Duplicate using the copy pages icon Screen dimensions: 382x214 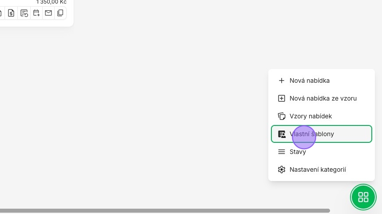[x=60, y=13]
